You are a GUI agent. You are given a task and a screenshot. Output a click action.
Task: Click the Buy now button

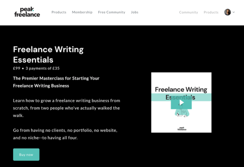click(x=26, y=154)
